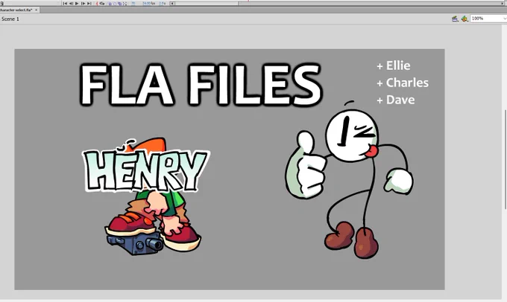Go to first frame in timeline controls

(x=65, y=3)
